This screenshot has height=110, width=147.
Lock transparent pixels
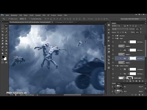[x=118, y=32]
